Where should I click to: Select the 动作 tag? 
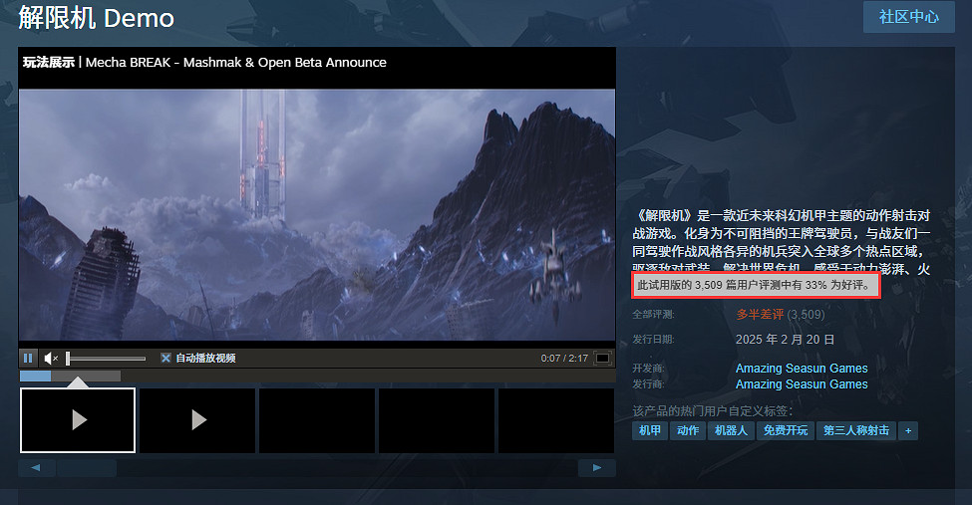688,430
